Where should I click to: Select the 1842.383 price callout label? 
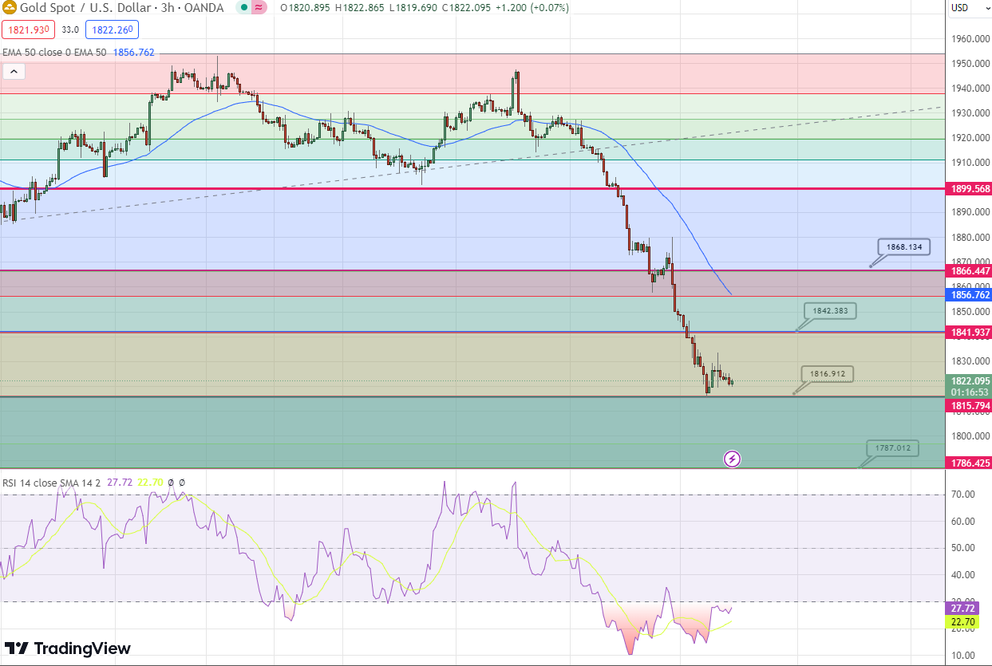point(830,311)
